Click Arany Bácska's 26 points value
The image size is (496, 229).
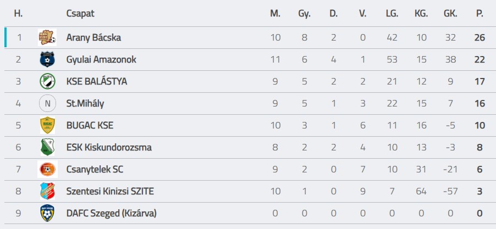(480, 38)
